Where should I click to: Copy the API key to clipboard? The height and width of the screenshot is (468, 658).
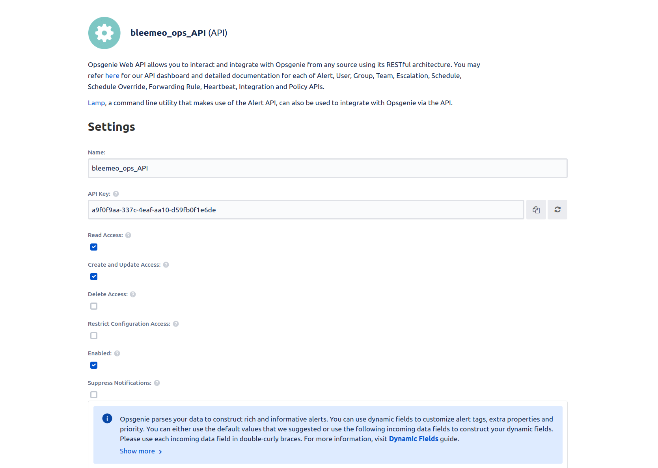pyautogui.click(x=536, y=209)
